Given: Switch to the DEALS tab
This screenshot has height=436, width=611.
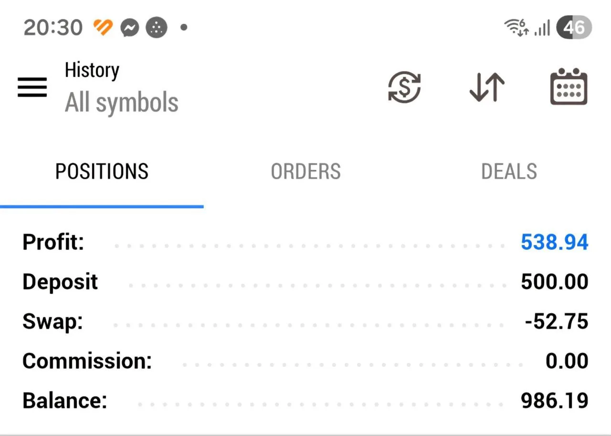Looking at the screenshot, I should pyautogui.click(x=509, y=171).
